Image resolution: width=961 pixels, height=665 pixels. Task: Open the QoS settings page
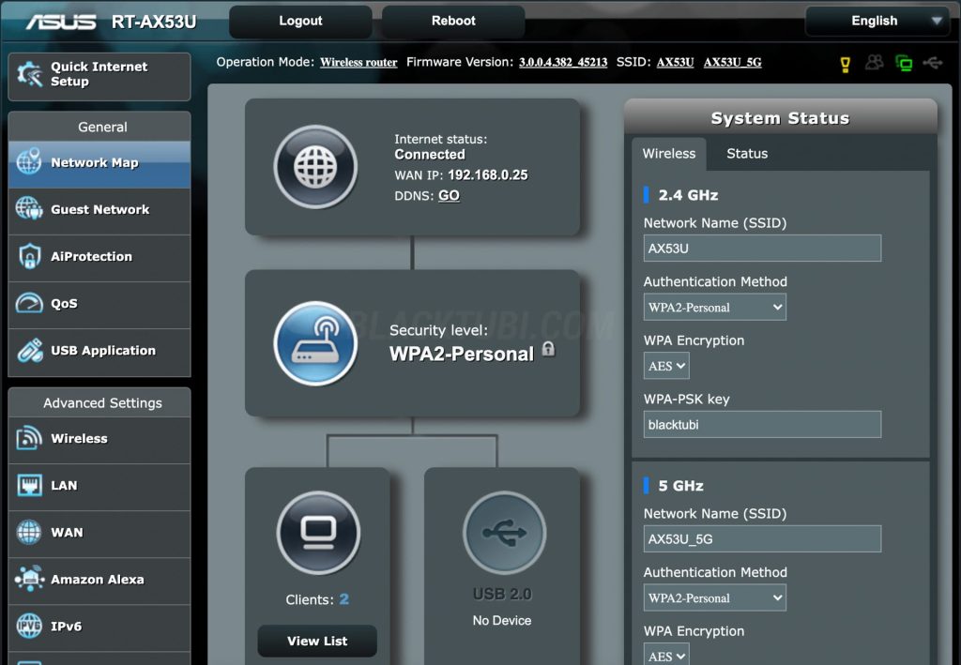(99, 304)
